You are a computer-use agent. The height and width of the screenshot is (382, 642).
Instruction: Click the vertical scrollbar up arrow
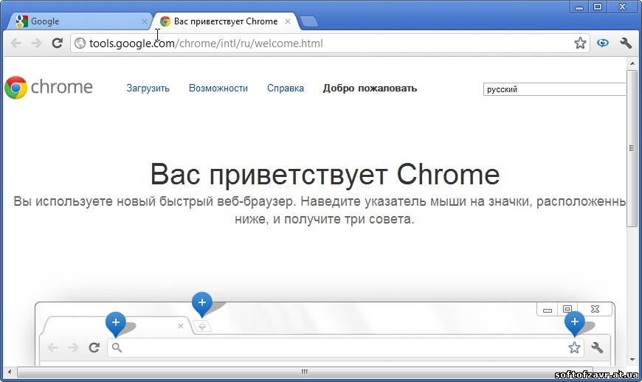coord(632,63)
